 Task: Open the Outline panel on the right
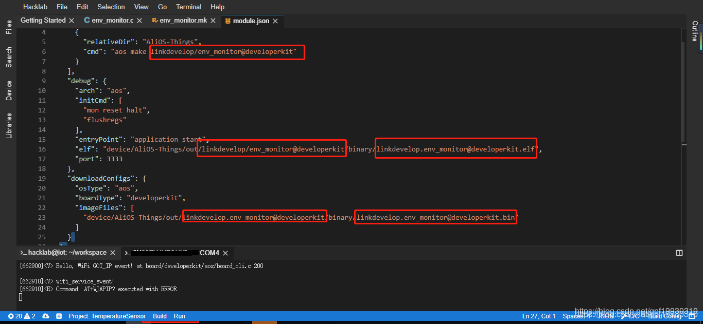click(694, 31)
